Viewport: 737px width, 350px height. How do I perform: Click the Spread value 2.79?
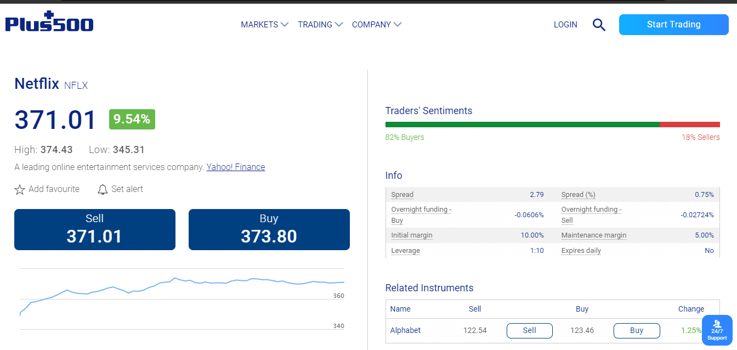click(x=537, y=195)
